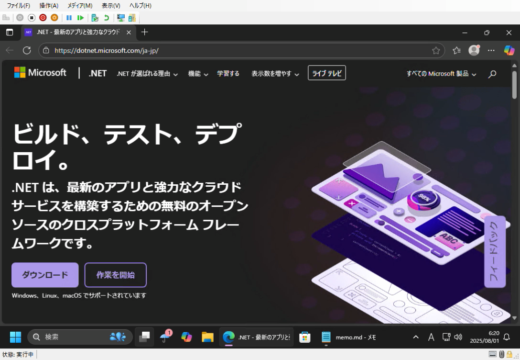Image resolution: width=520 pixels, height=360 pixels.
Task: Click the page scrollbar up arrow
Action: click(514, 66)
